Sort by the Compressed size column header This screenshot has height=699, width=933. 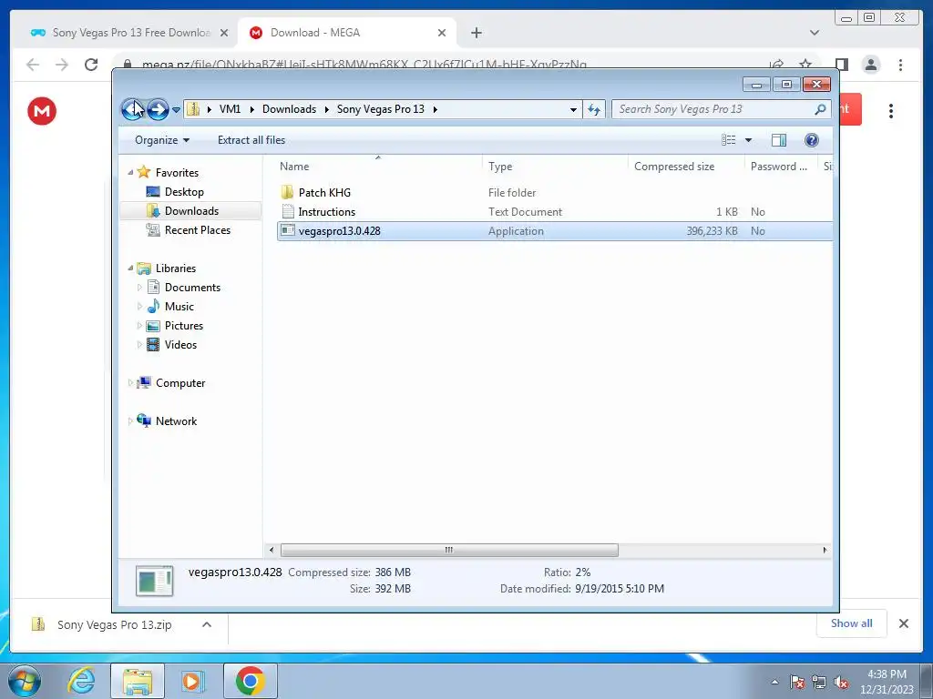pyautogui.click(x=685, y=167)
